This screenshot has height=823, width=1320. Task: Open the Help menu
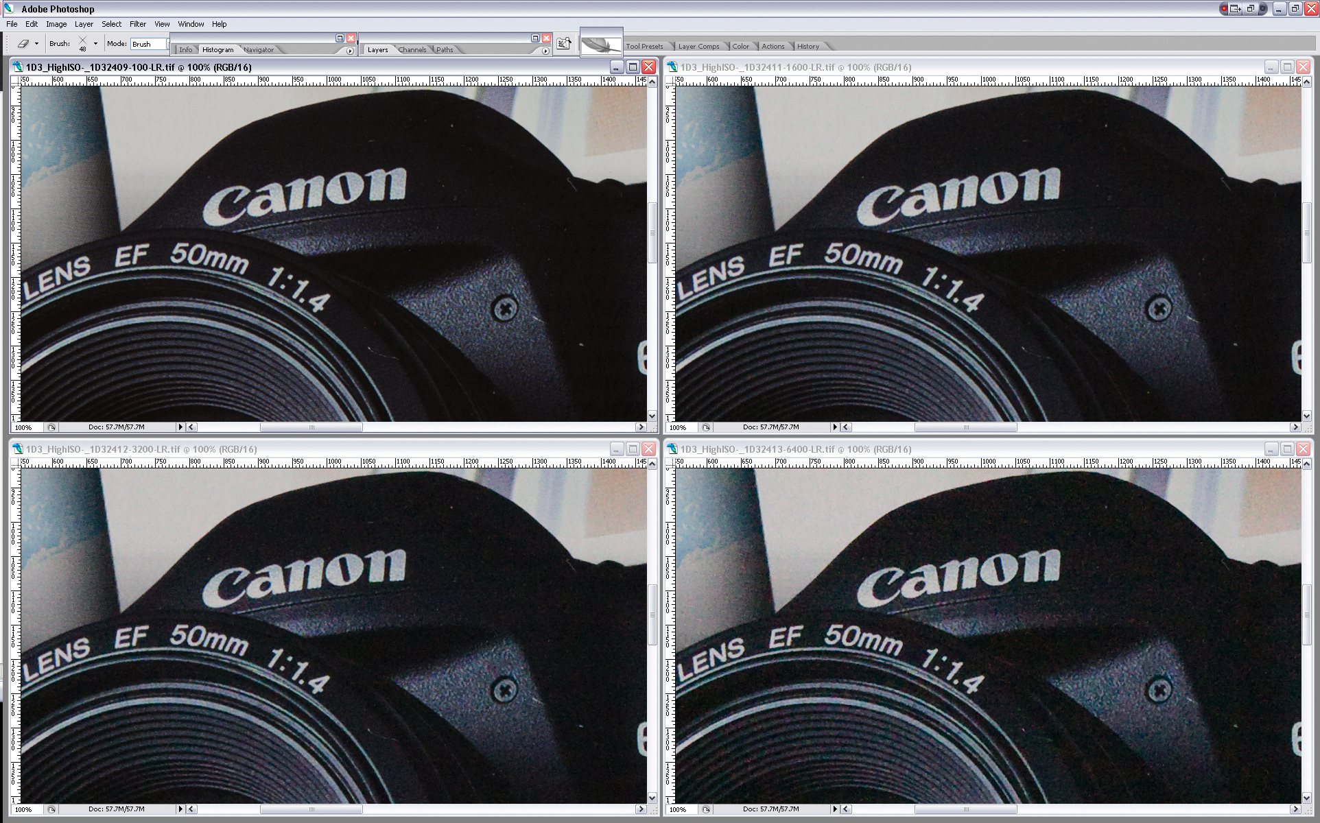pos(219,24)
